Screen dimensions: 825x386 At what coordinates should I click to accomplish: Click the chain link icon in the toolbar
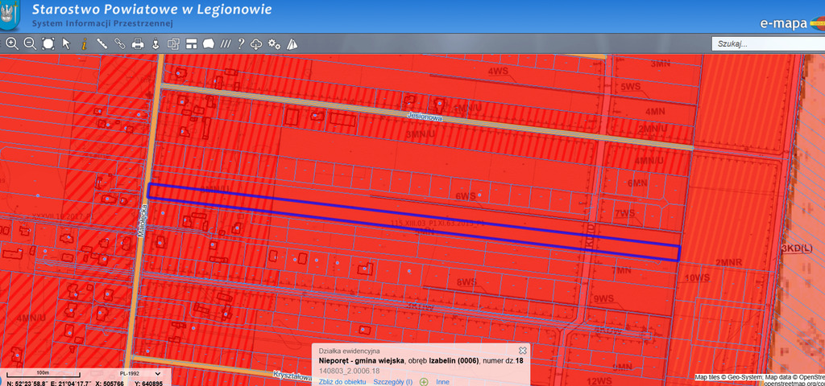pyautogui.click(x=120, y=44)
